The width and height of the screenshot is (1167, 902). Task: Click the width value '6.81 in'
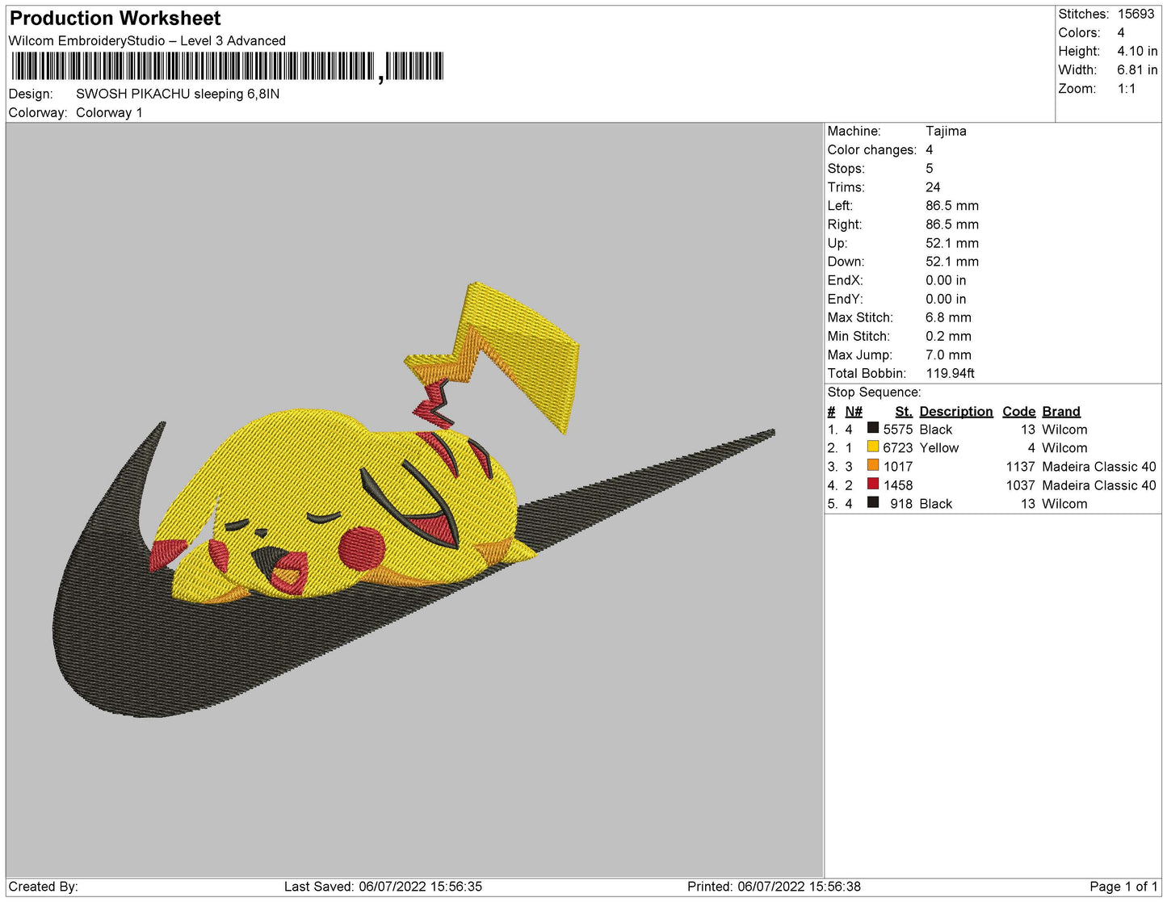pyautogui.click(x=1137, y=69)
